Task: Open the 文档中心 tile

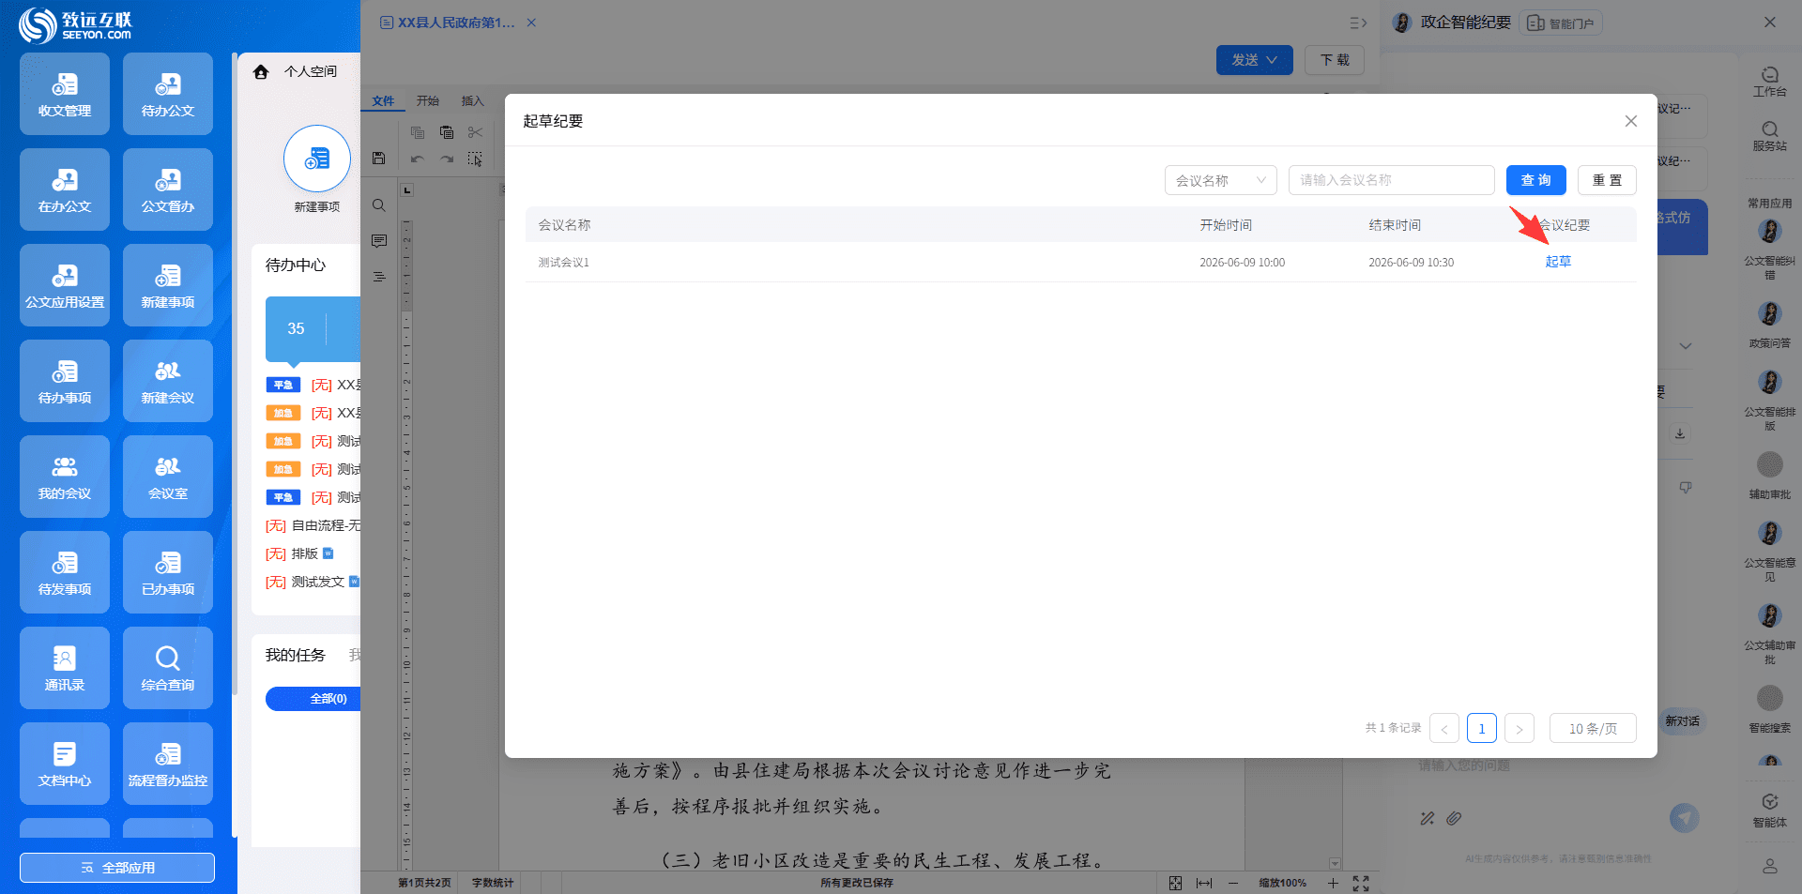Action: [x=65, y=764]
